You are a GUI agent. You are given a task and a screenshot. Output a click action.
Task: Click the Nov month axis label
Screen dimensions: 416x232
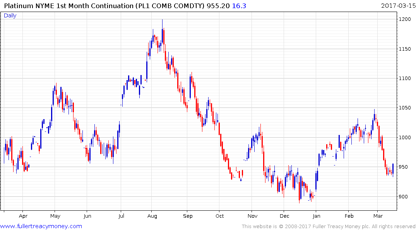coord(252,216)
